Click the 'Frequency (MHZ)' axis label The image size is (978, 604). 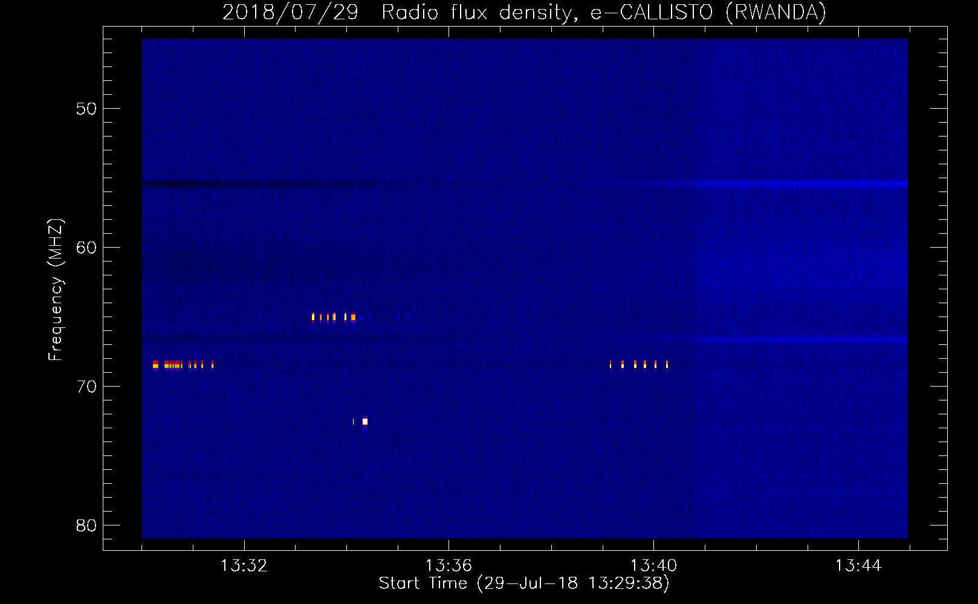pyautogui.click(x=56, y=289)
